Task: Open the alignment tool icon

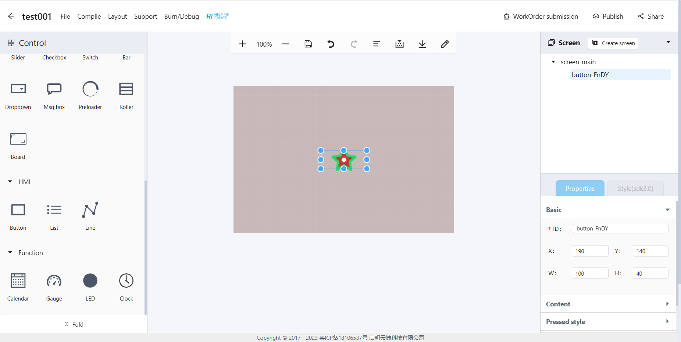Action: coord(377,44)
